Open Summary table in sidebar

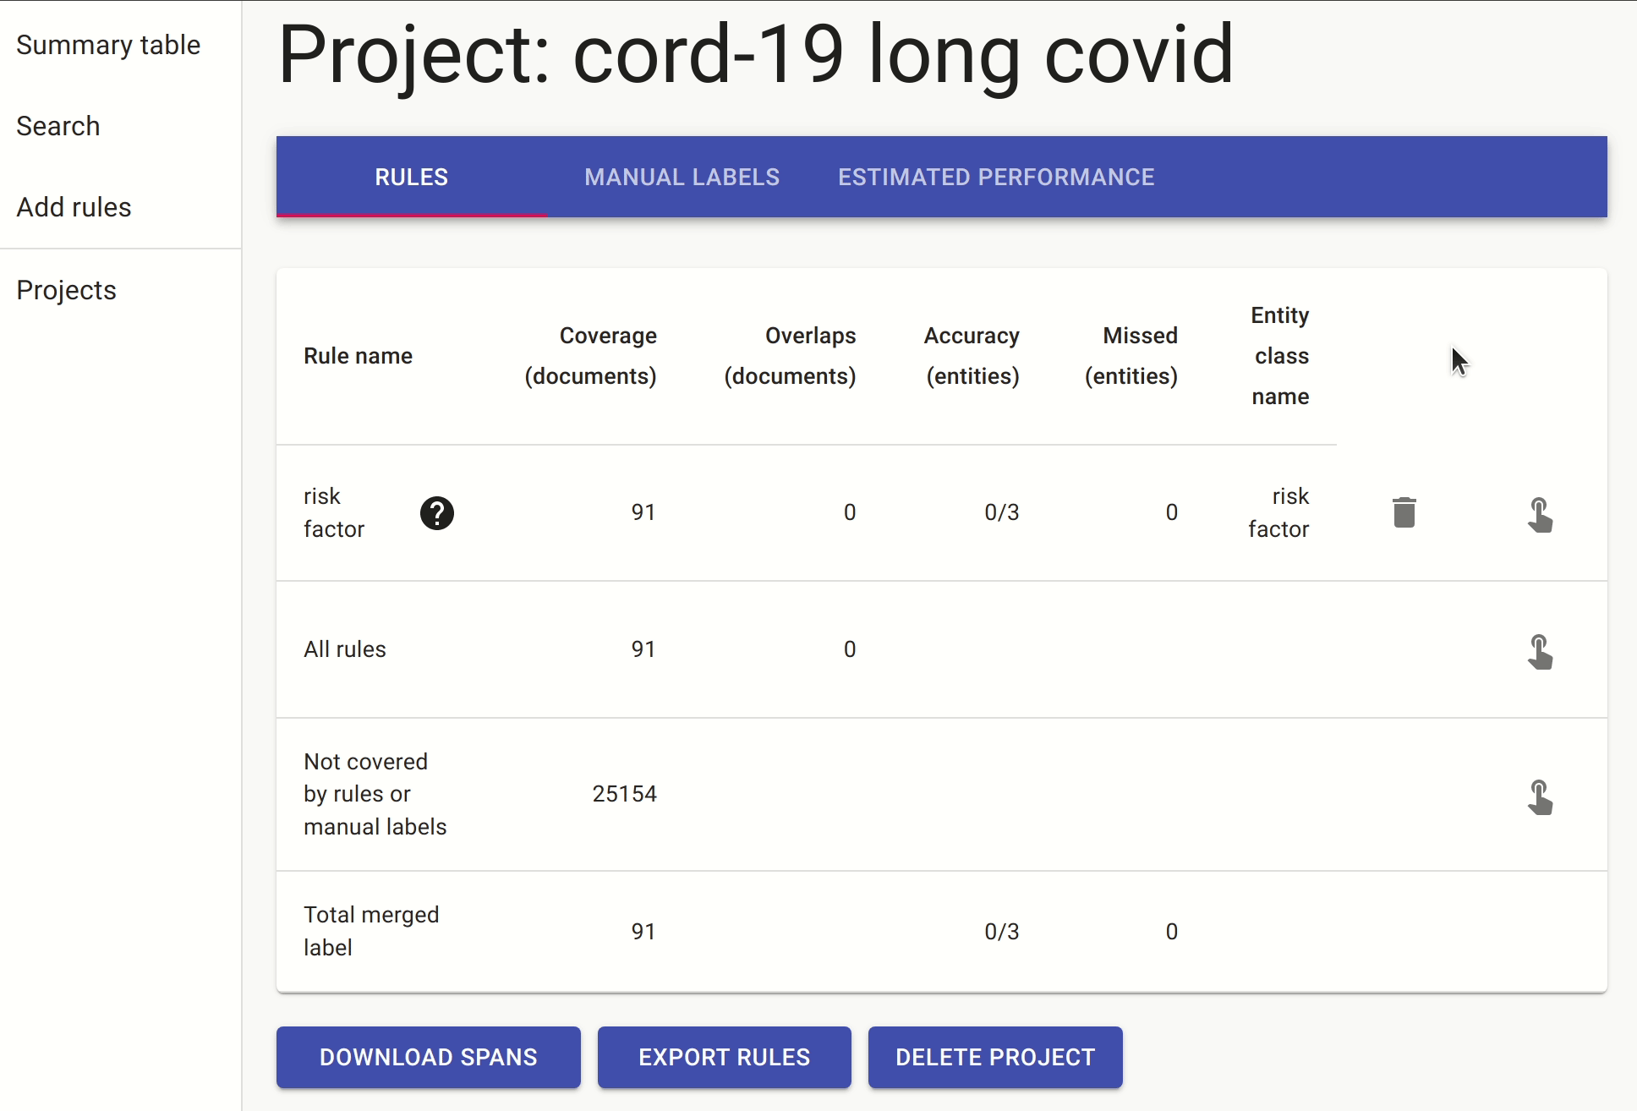click(108, 45)
